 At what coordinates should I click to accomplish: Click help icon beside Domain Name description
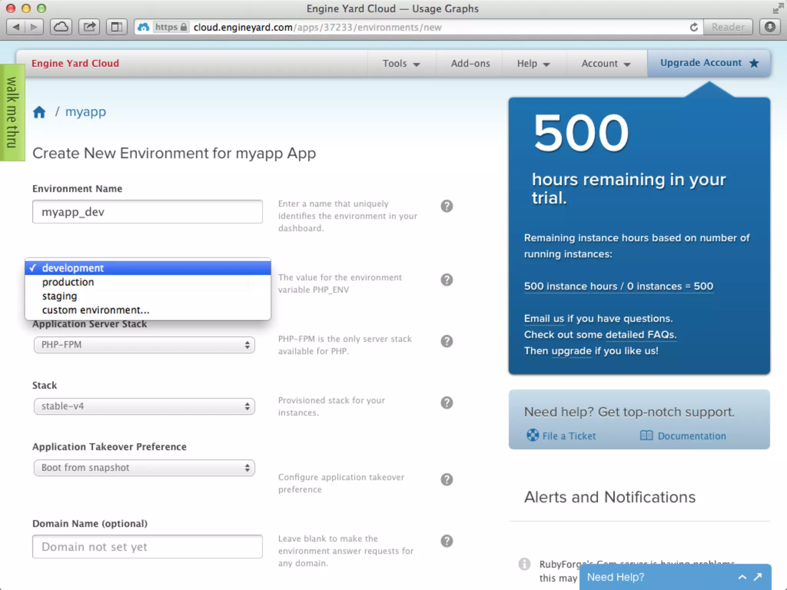pyautogui.click(x=447, y=541)
